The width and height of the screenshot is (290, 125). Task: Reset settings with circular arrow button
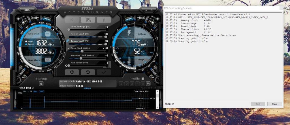point(88,72)
